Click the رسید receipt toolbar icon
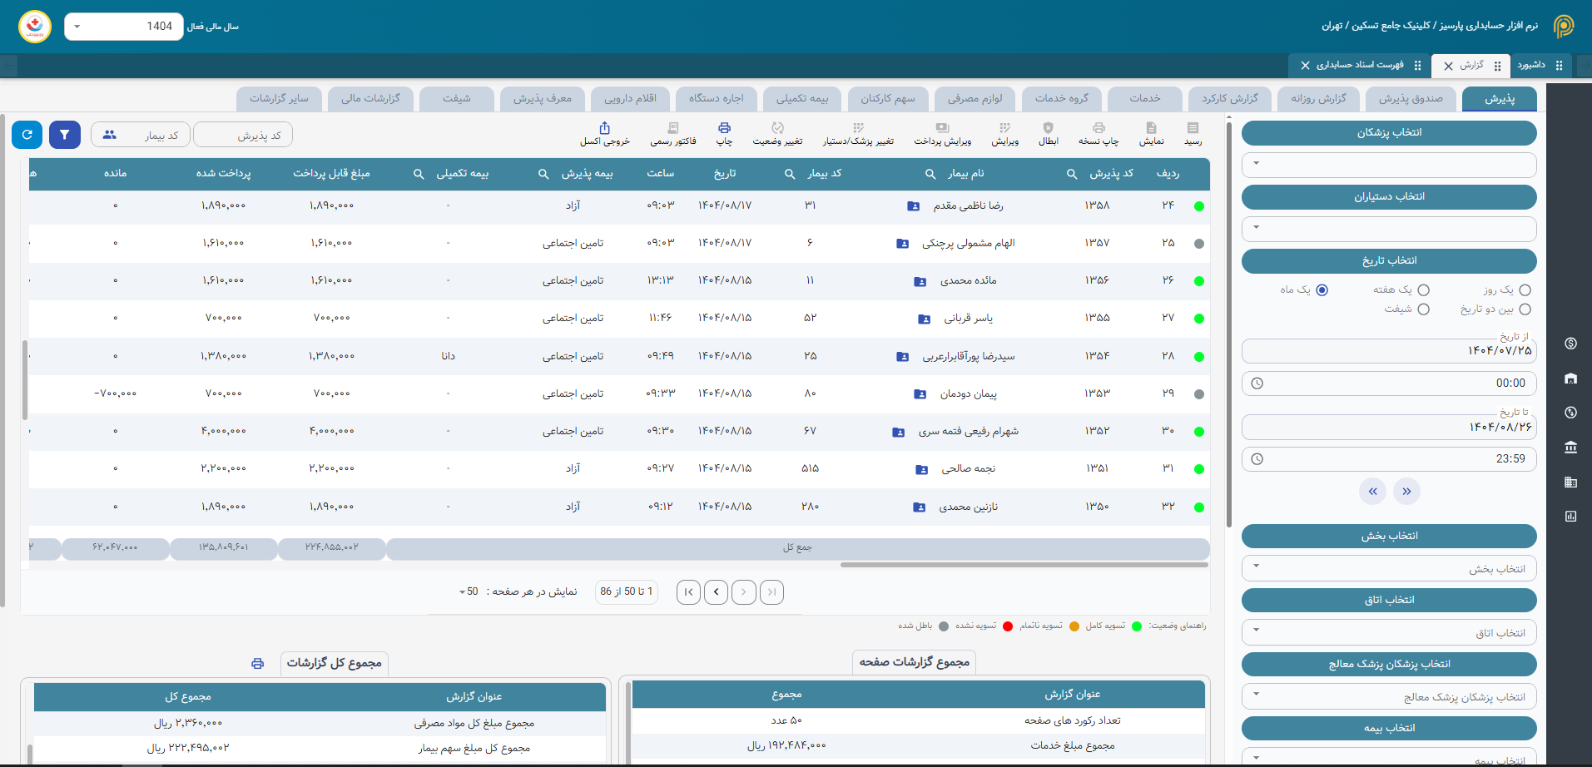 point(1193,128)
